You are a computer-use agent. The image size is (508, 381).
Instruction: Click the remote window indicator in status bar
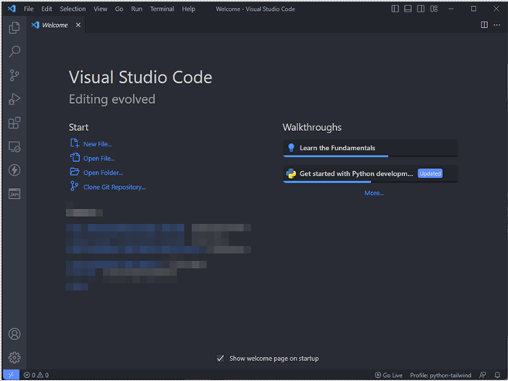(11, 375)
